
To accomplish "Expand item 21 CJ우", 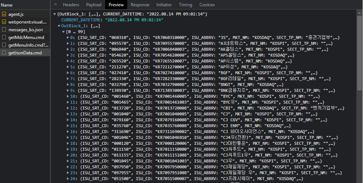I will click(68, 161).
